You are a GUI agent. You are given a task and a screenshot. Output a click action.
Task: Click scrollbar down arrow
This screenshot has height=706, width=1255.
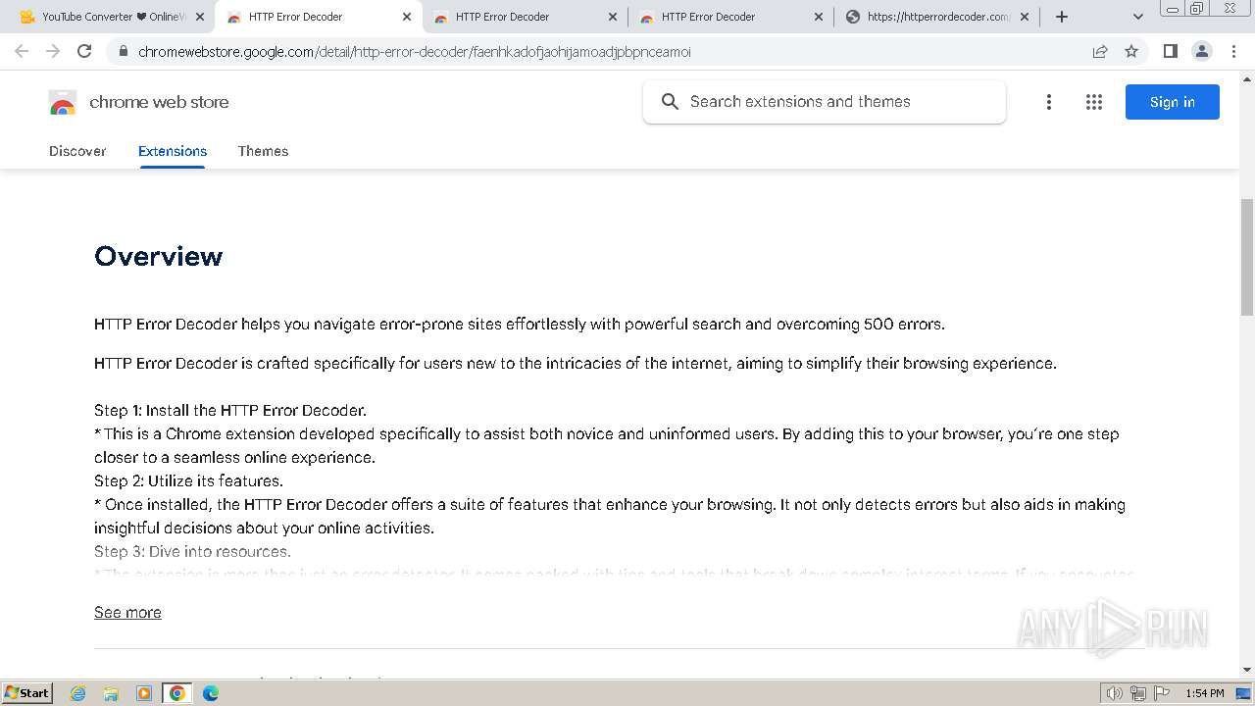tap(1247, 670)
